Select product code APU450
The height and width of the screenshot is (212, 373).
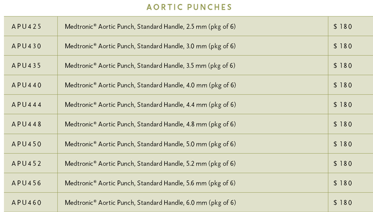pos(27,144)
